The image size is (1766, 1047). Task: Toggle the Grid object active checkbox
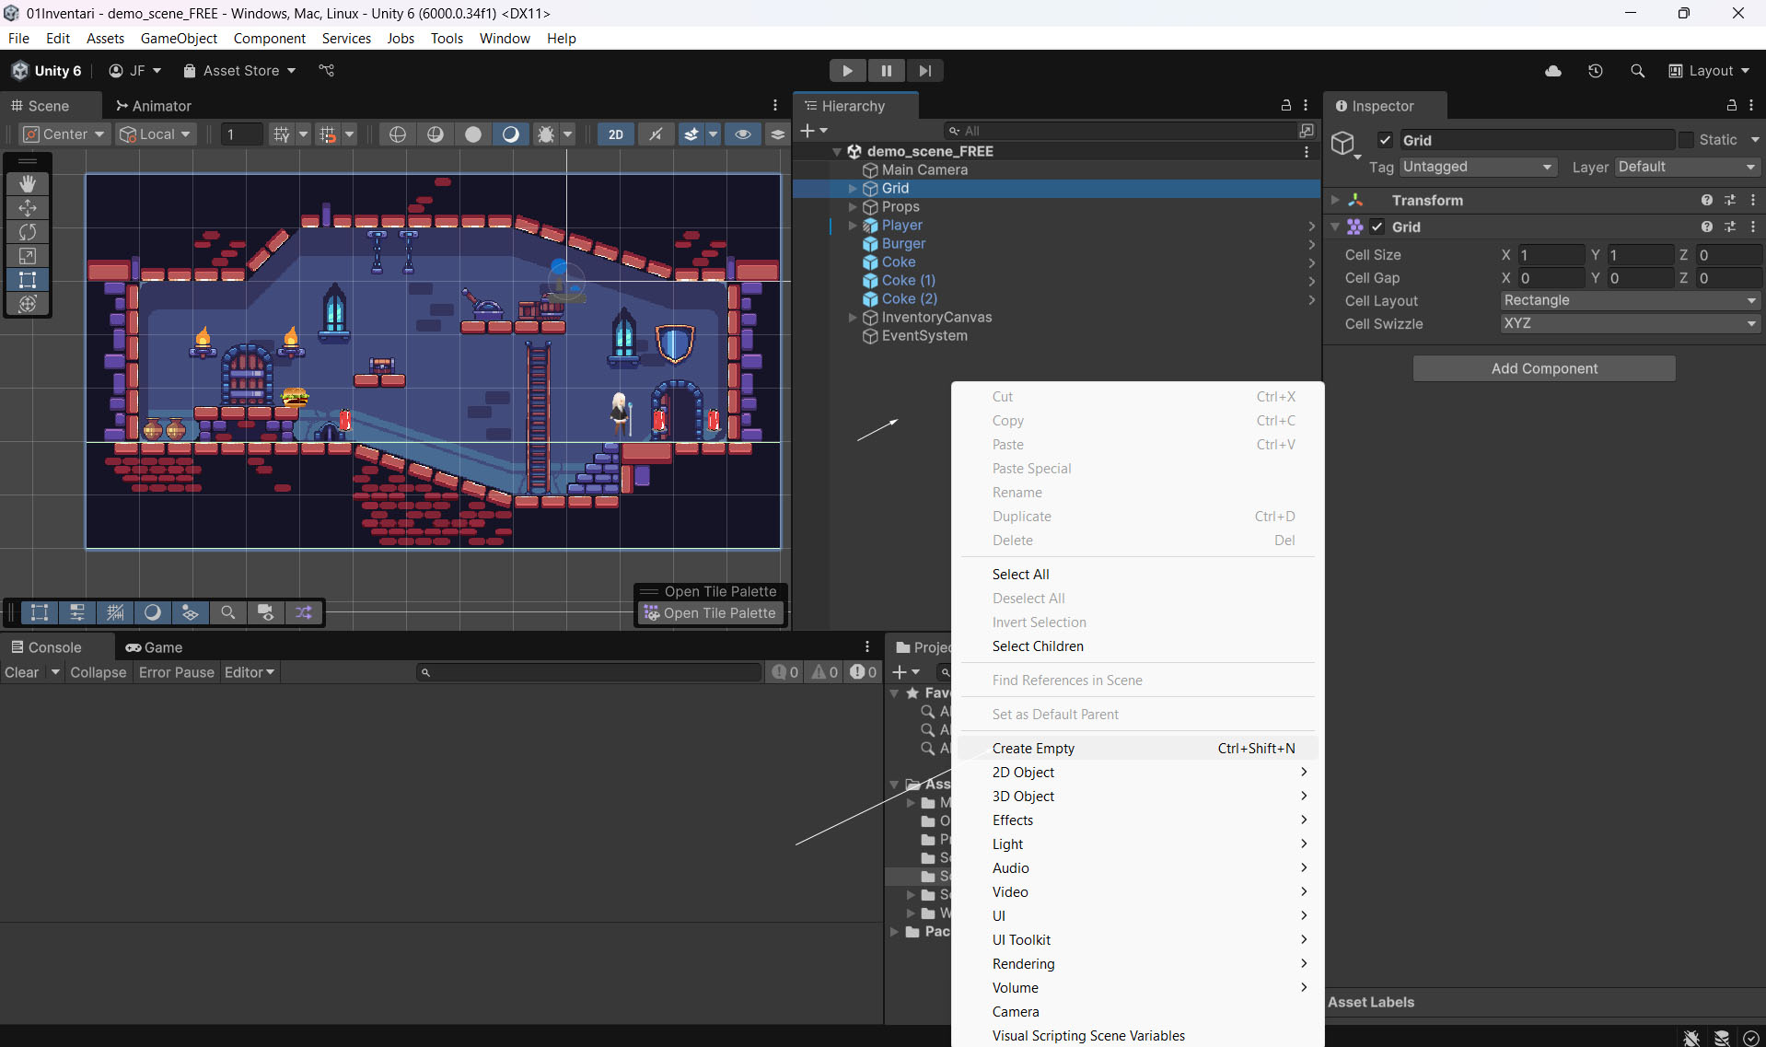1385,140
